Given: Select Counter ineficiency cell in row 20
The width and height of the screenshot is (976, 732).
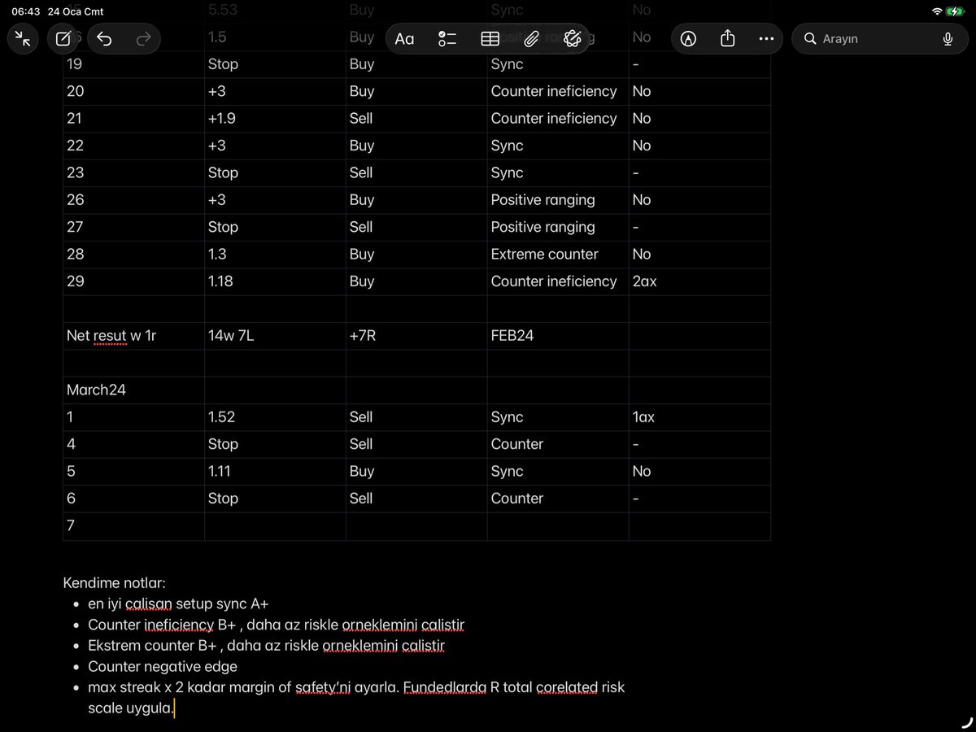Looking at the screenshot, I should 558,91.
